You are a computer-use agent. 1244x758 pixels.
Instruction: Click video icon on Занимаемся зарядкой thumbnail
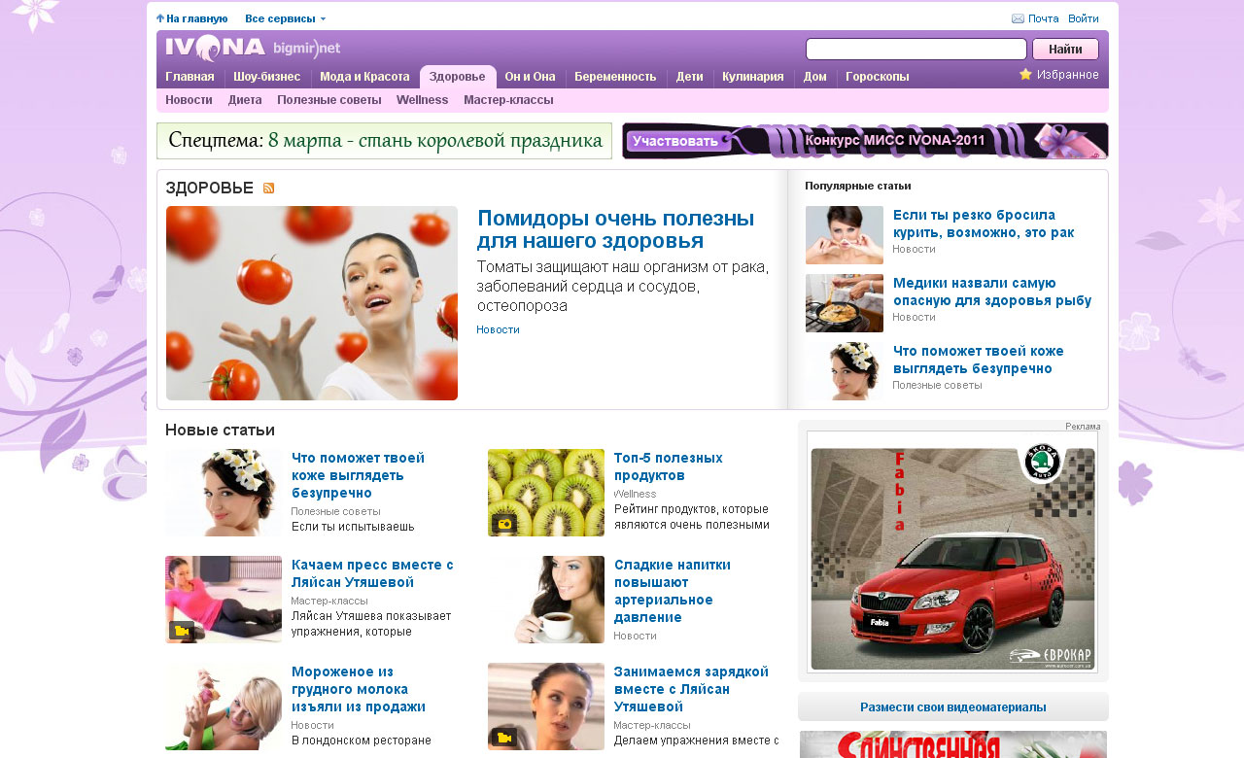point(504,738)
